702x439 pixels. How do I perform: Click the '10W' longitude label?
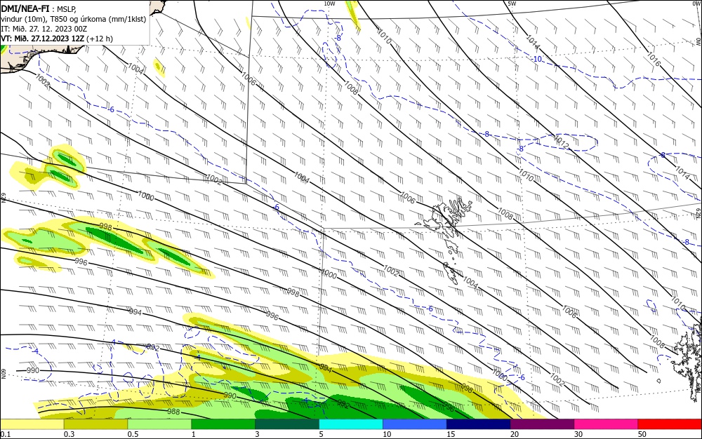(x=329, y=4)
